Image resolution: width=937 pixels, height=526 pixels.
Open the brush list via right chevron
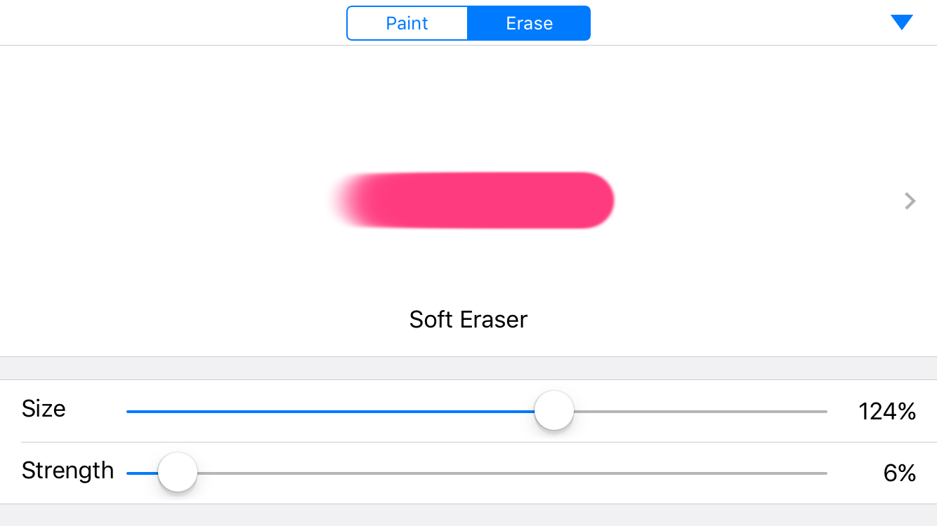pyautogui.click(x=910, y=201)
